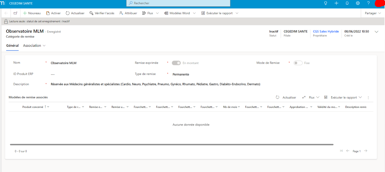Click the question mark help icon

(368, 3)
